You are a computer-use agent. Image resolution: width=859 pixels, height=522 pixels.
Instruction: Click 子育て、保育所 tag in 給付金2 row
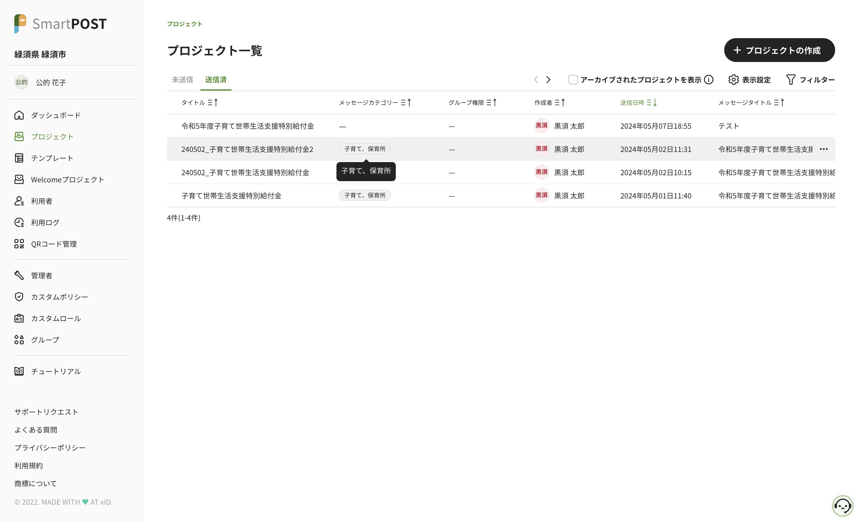coord(365,149)
